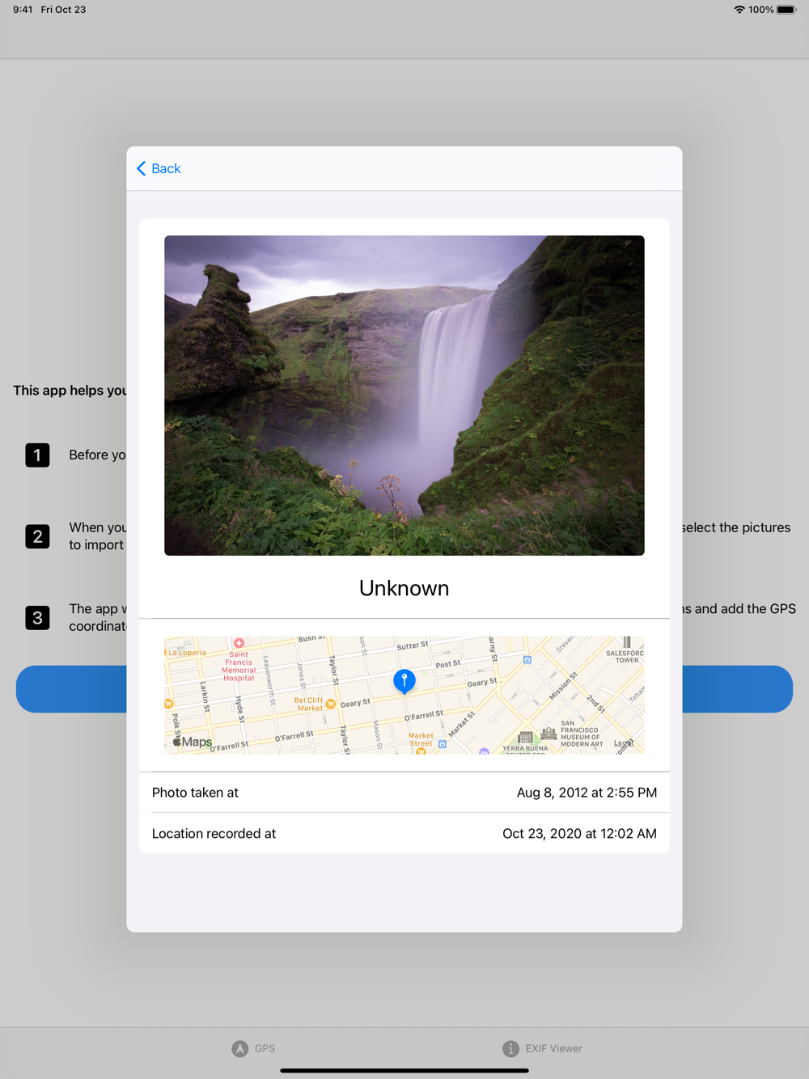Screen dimensions: 809x1079
Task: Tap the Back chevron icon
Action: tap(142, 168)
